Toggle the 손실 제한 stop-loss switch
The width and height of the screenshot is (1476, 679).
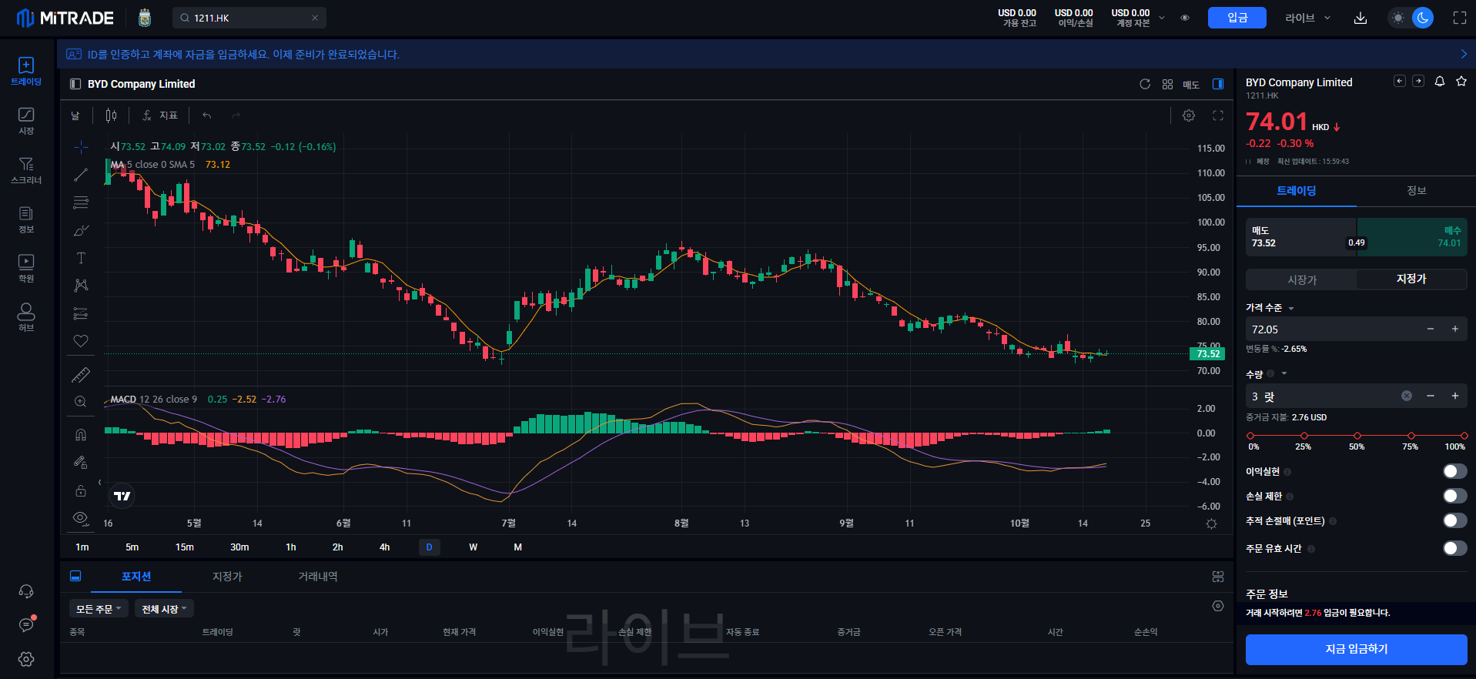point(1454,496)
